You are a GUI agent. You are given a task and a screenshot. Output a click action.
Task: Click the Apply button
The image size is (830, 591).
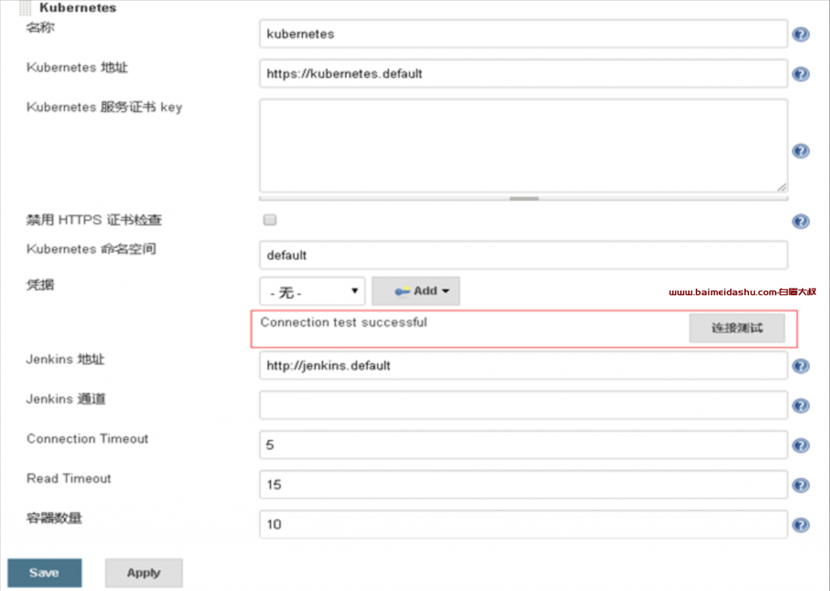pos(143,572)
